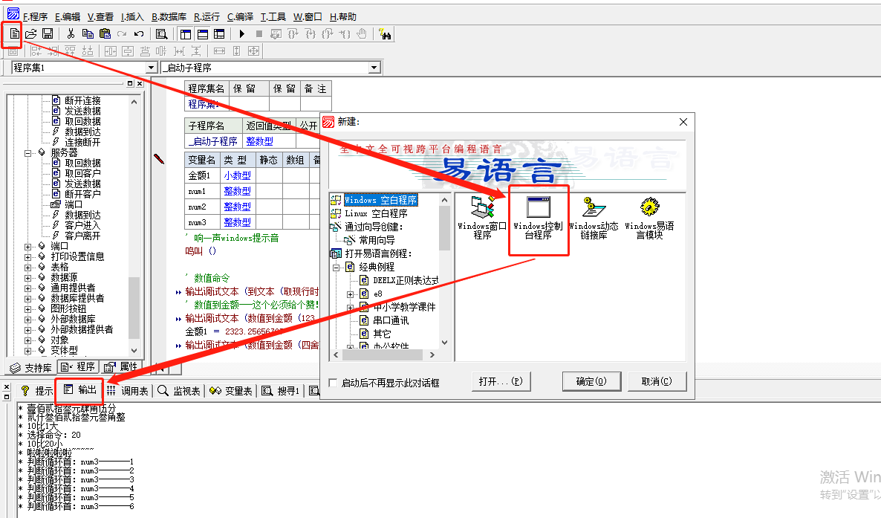Viewport: 881px width, 518px height.
Task: Switch to the 调用表 tab
Action: pyautogui.click(x=128, y=391)
